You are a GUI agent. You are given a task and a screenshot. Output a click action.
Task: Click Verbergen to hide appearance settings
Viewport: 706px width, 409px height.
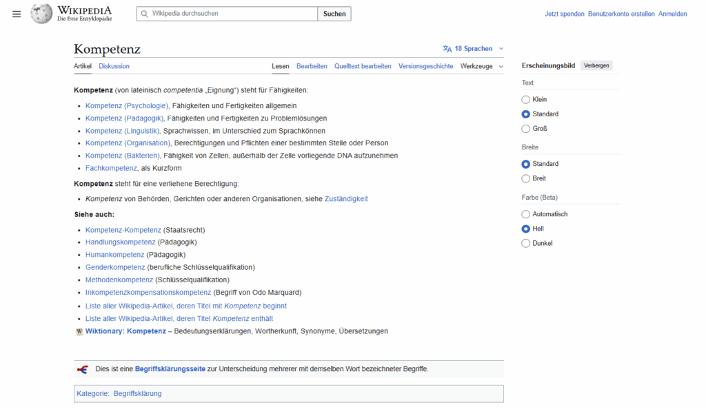tap(597, 65)
